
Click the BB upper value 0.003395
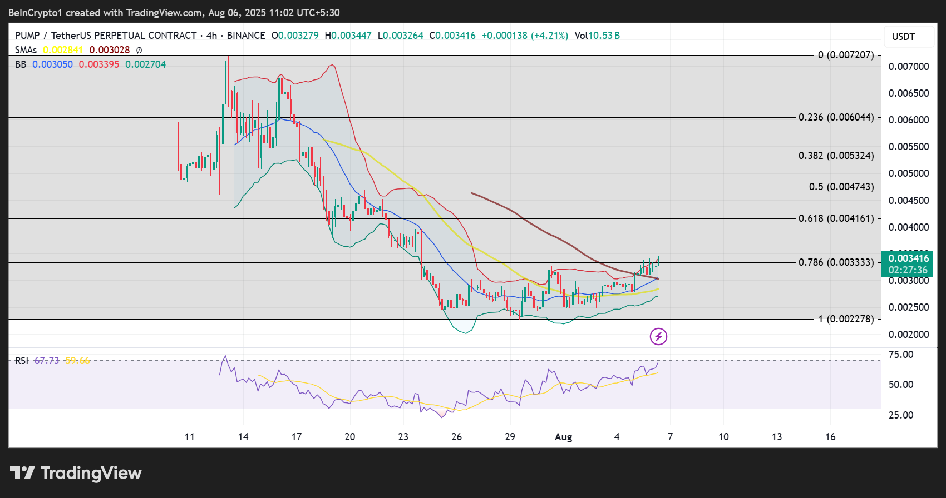tap(99, 64)
